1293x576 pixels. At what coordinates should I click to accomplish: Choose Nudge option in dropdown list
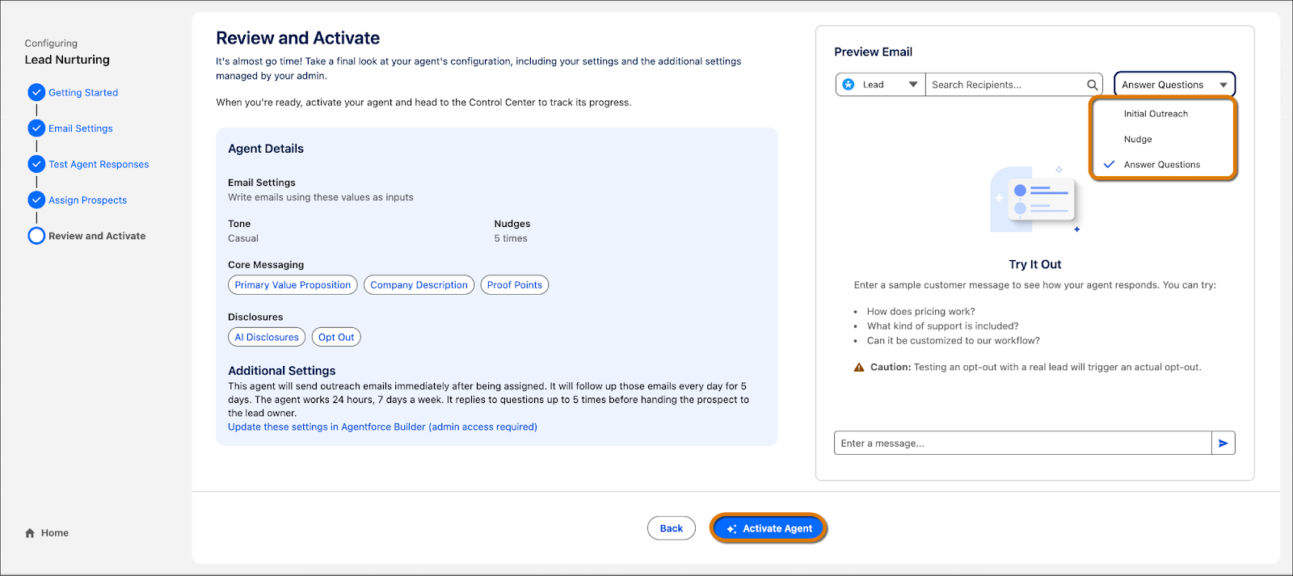(x=1138, y=140)
